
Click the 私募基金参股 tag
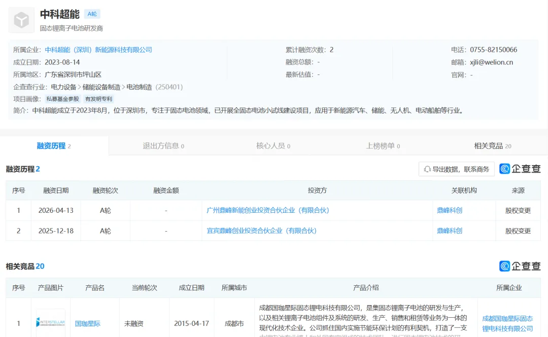pos(63,99)
